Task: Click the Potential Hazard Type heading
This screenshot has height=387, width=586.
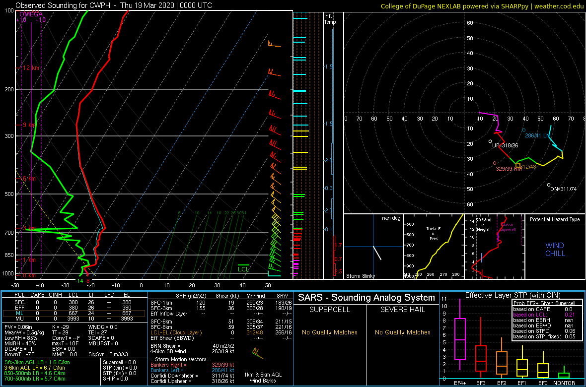Action: click(x=555, y=220)
